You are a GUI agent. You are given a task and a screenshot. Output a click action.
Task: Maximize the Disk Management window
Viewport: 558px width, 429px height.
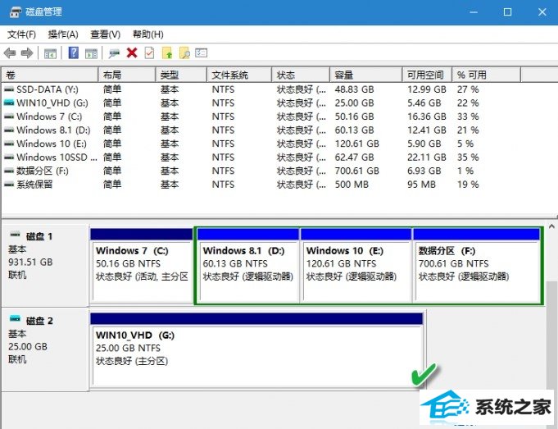pos(507,12)
